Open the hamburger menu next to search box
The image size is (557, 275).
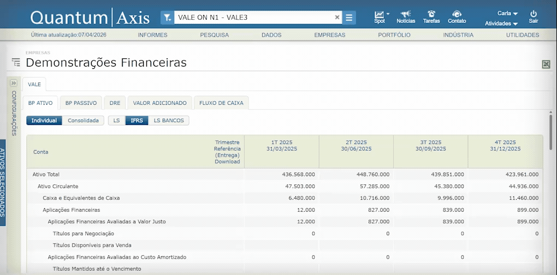click(349, 17)
